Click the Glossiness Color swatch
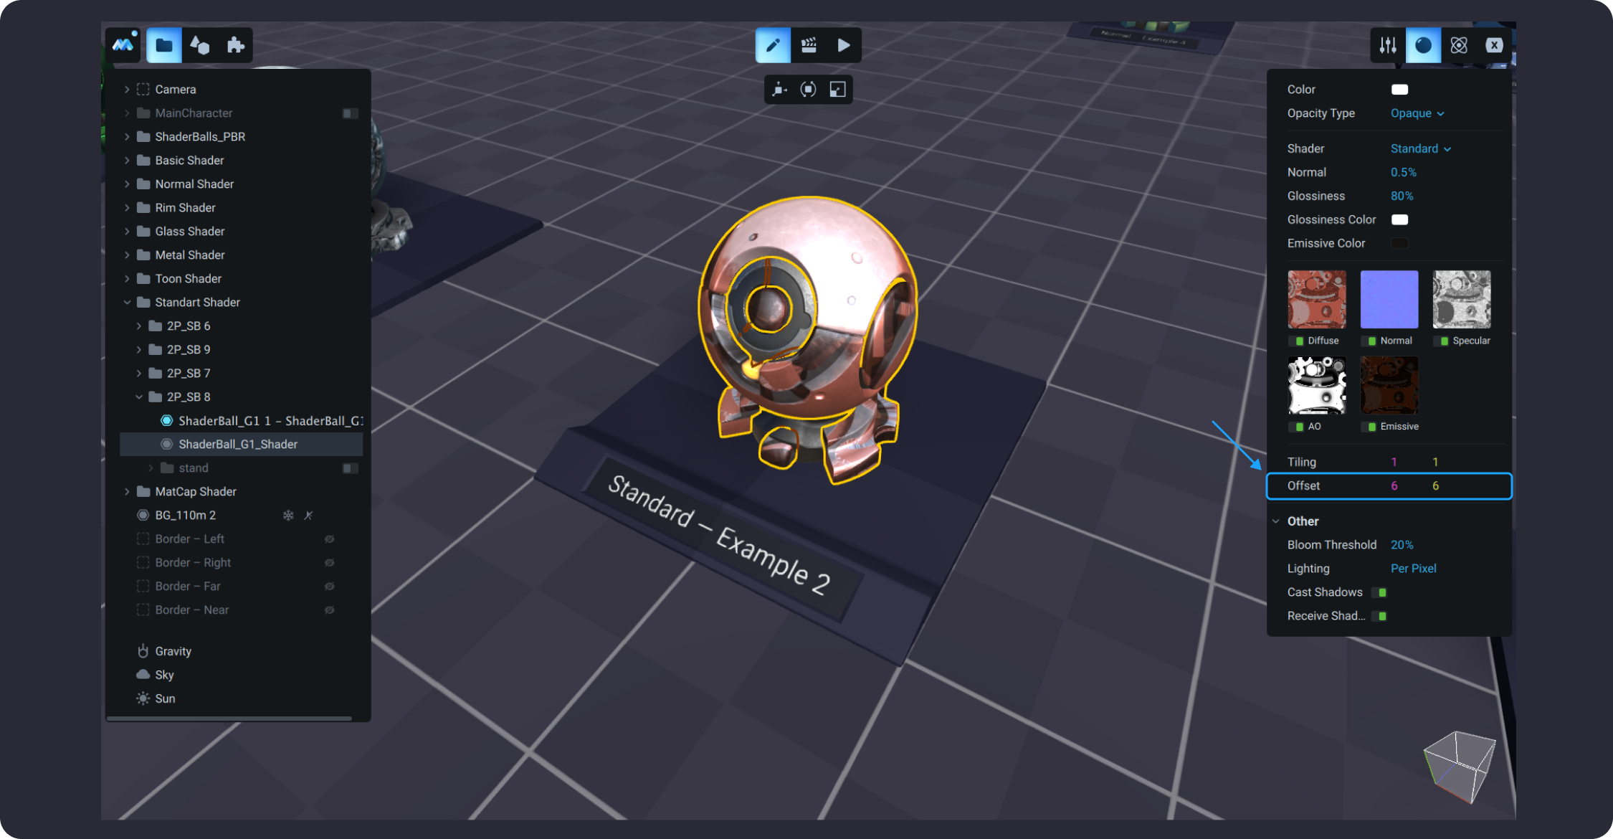 point(1399,219)
